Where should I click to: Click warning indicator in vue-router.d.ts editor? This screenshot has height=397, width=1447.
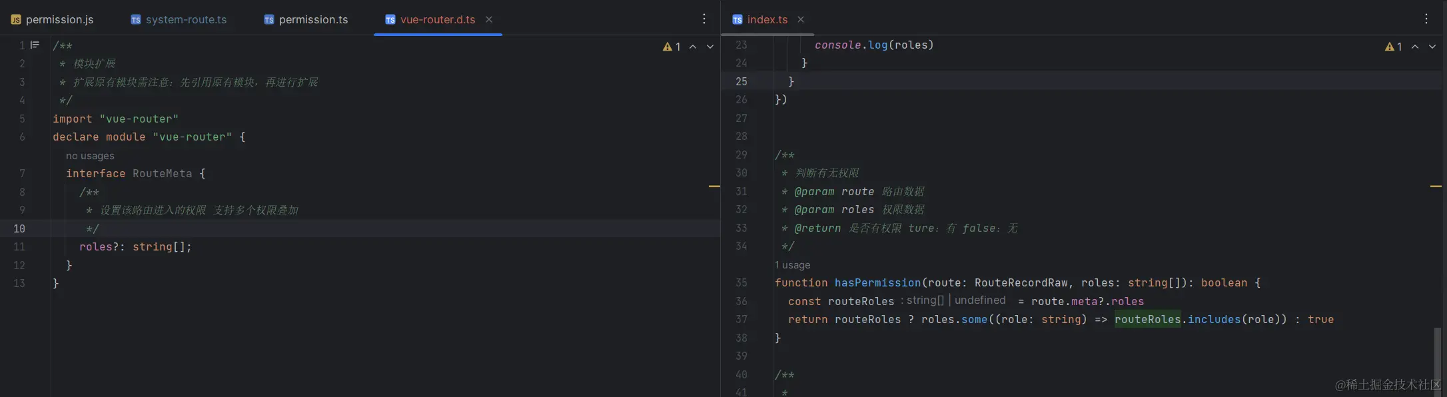coord(672,47)
